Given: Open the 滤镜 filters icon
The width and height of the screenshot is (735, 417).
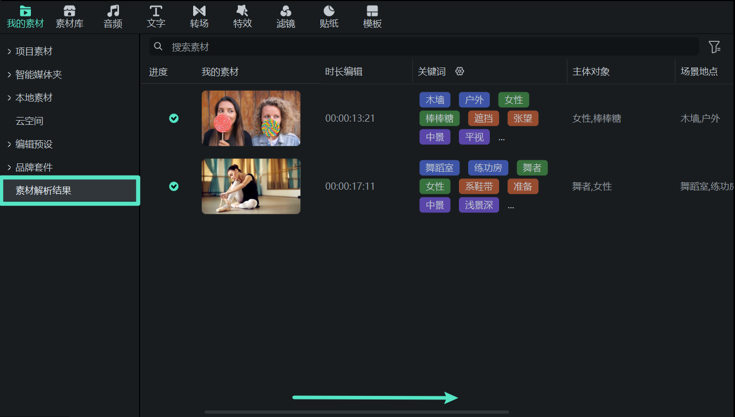Looking at the screenshot, I should (286, 11).
